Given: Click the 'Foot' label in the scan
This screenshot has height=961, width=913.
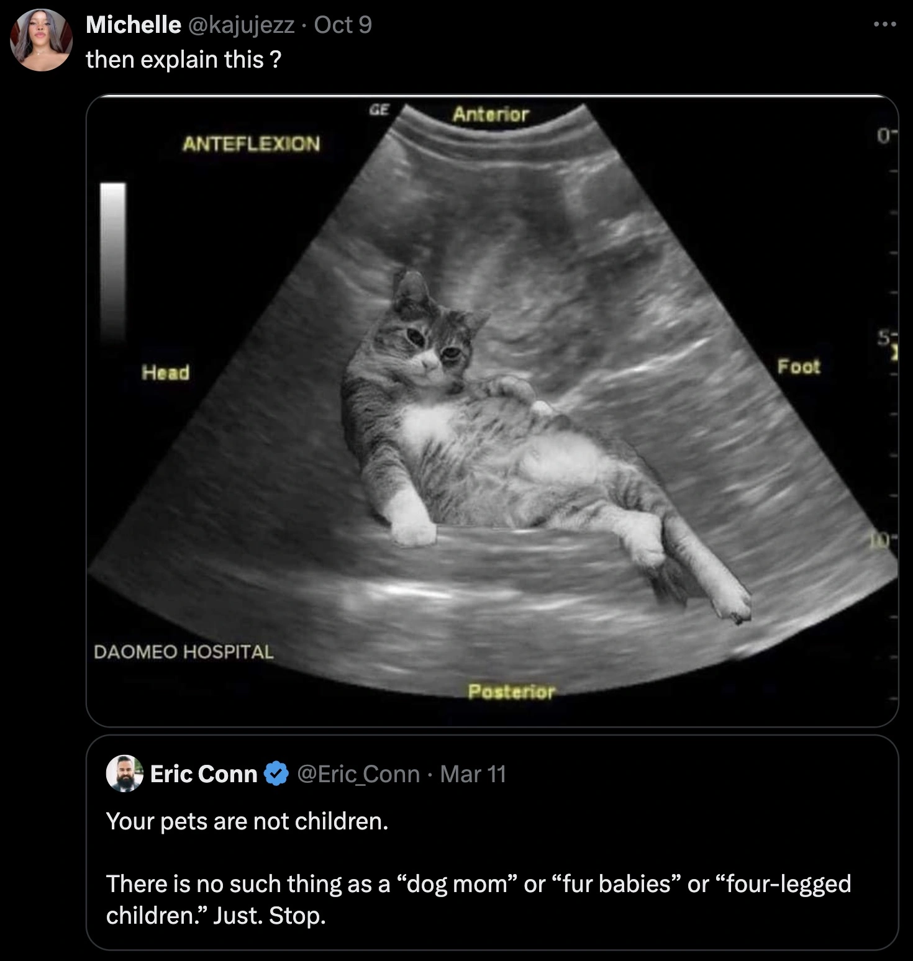Looking at the screenshot, I should point(799,366).
